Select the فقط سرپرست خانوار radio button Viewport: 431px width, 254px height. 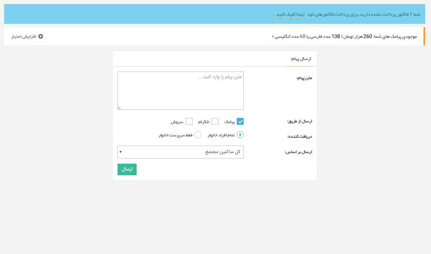[198, 135]
